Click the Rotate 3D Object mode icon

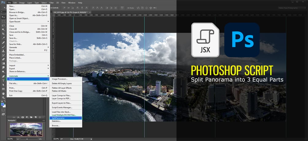point(138,8)
